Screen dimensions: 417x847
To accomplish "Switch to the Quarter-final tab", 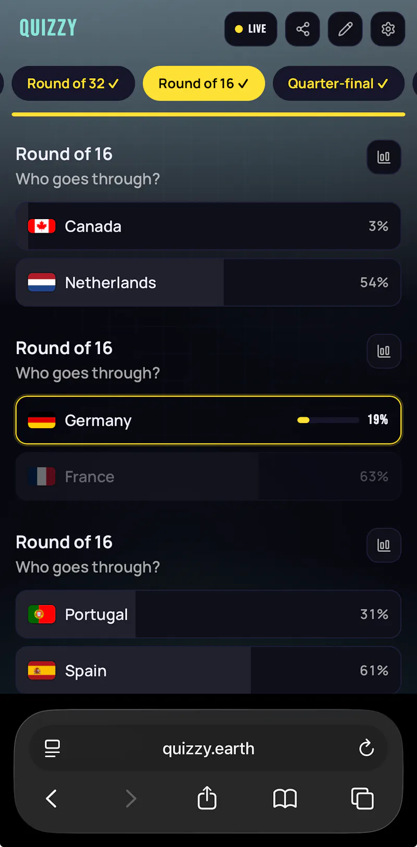I will point(338,83).
